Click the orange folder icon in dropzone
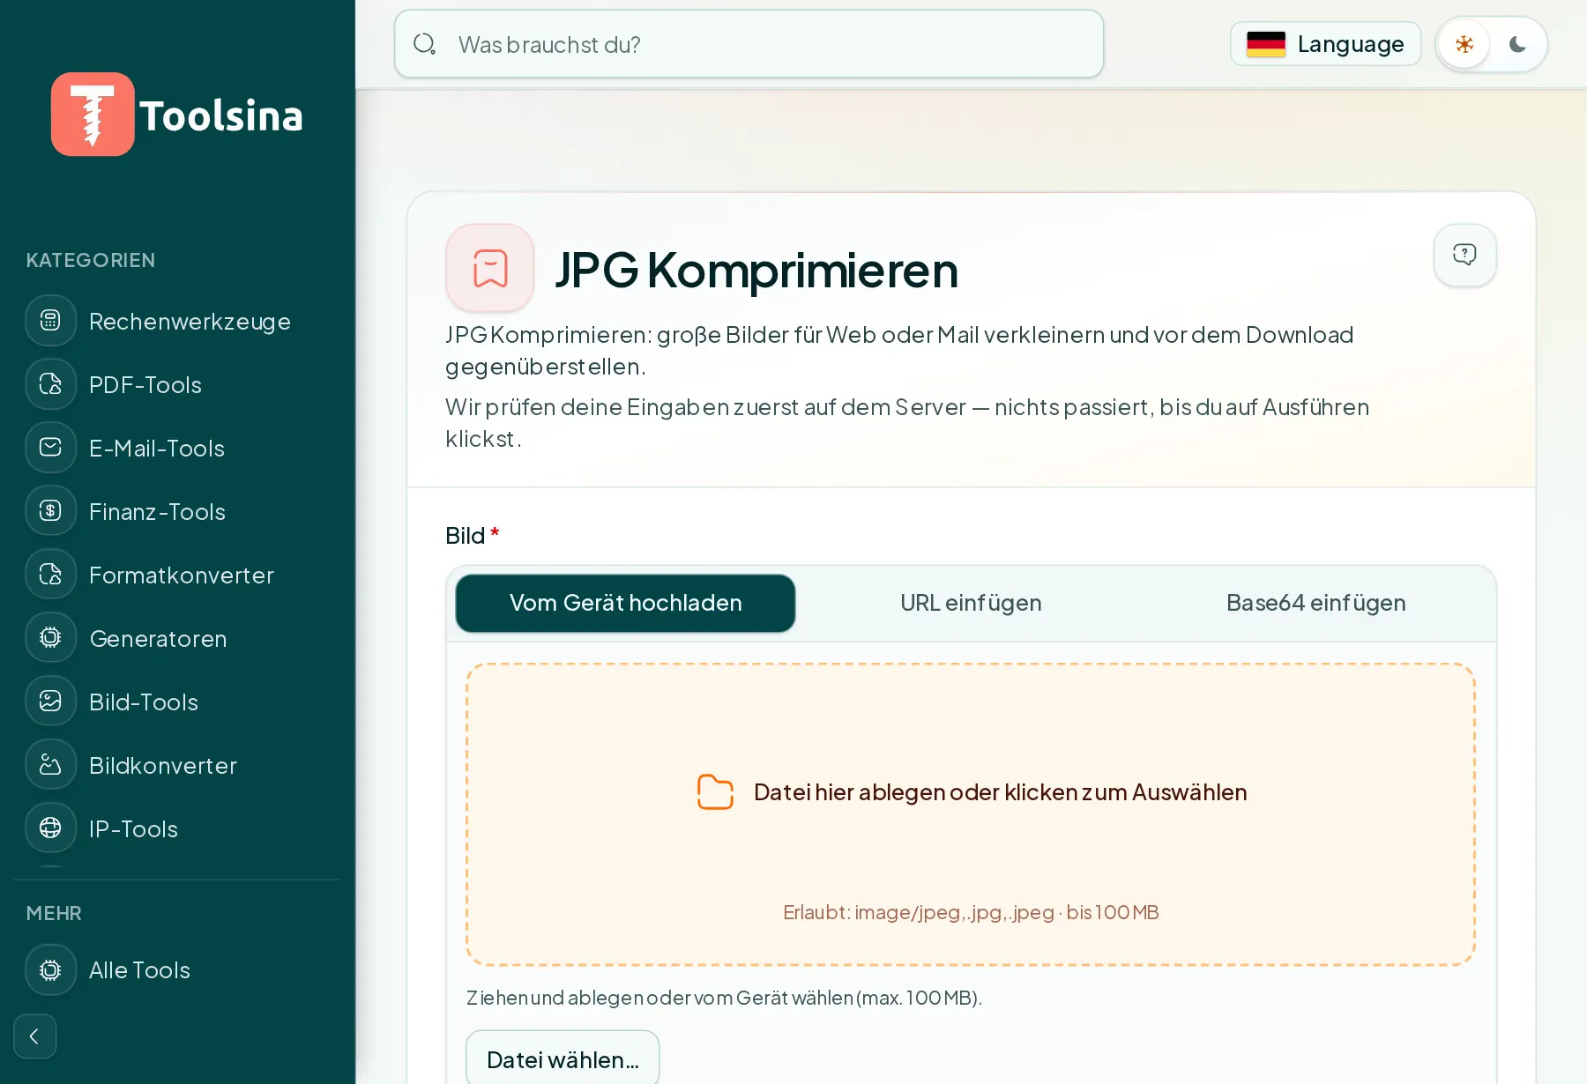 [x=715, y=792]
